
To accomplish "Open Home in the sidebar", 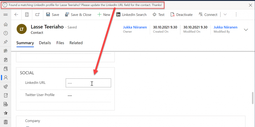I will point(5,24).
